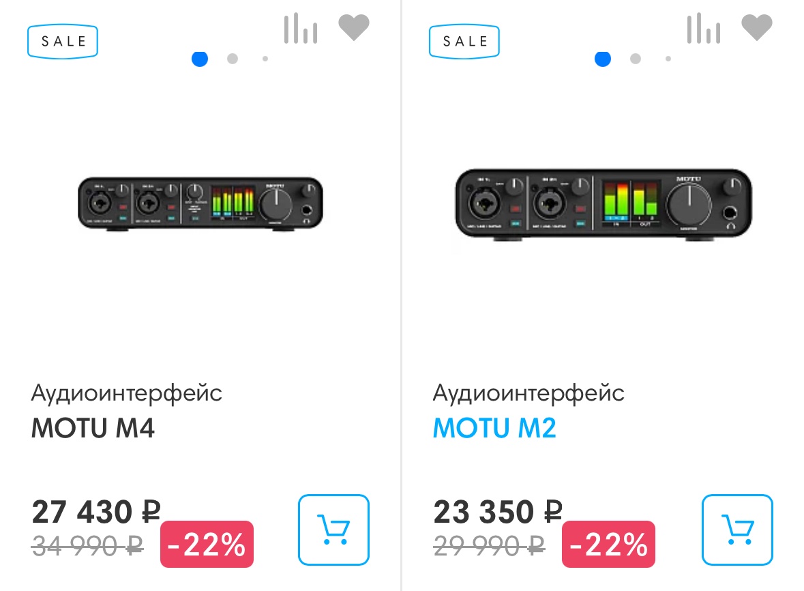The image size is (804, 591).
Task: Add MOTU M2 to favorites heart
Action: coord(756,28)
